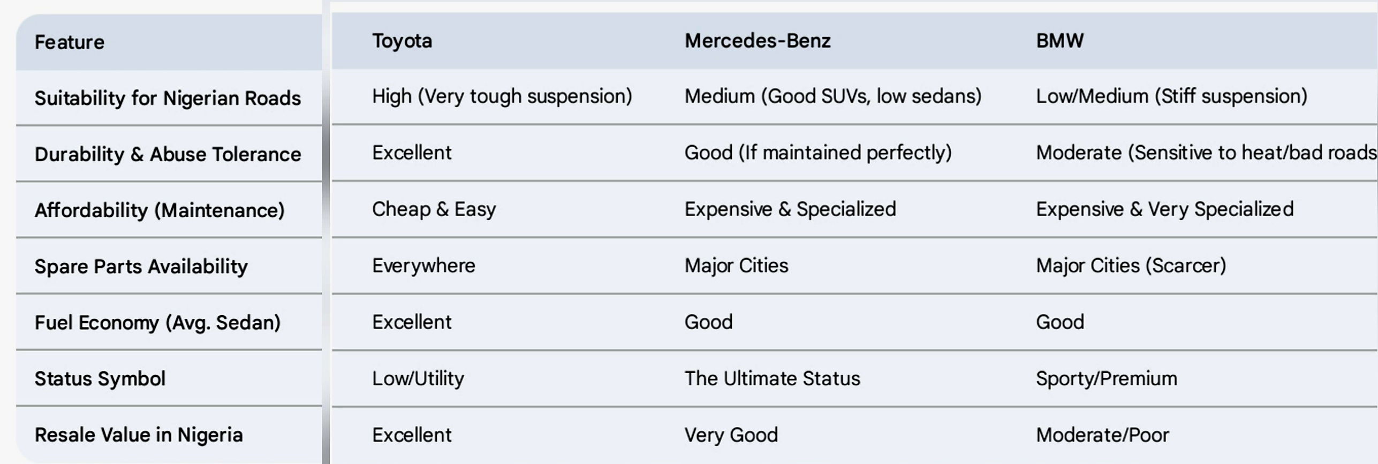This screenshot has width=1378, height=464.
Task: Click the Feature column header
Action: (x=70, y=42)
